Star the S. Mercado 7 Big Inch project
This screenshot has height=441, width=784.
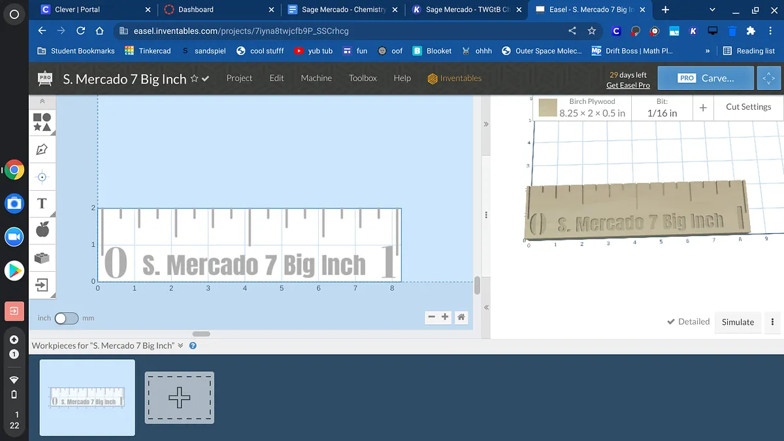194,78
